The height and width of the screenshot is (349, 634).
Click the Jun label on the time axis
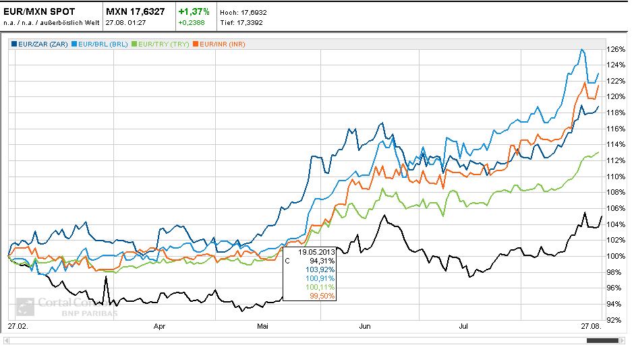(x=365, y=326)
